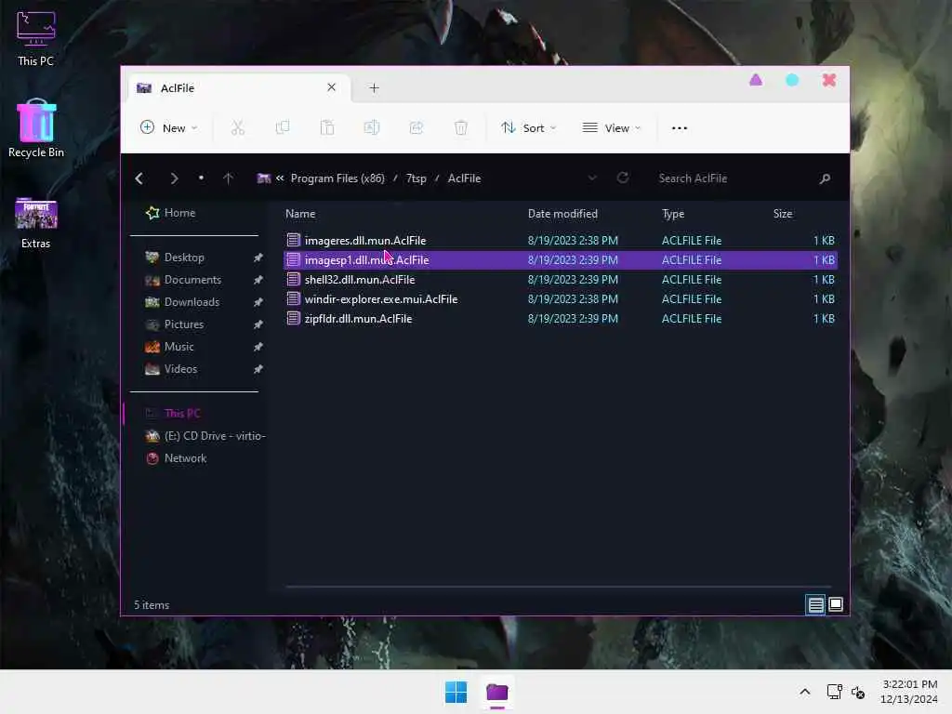Sort by the Name column header
This screenshot has height=714, width=952.
pyautogui.click(x=300, y=214)
